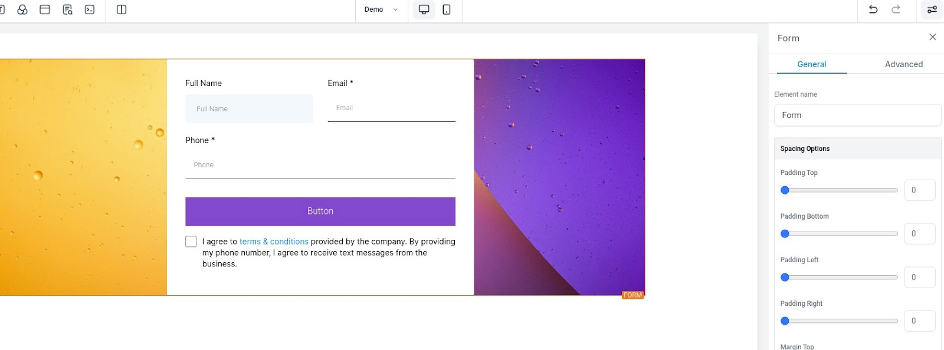Toggle the settings sliders panel icon
The height and width of the screenshot is (350, 944).
932,9
